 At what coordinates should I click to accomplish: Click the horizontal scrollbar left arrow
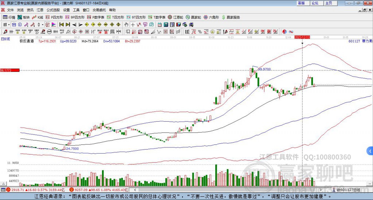(x=135, y=190)
